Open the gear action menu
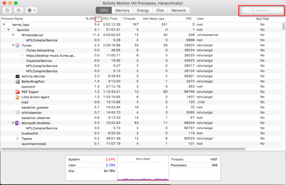 tap(31, 10)
